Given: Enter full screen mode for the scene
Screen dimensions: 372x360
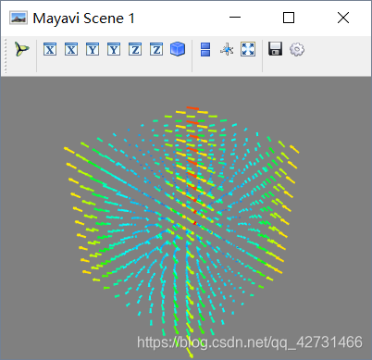Looking at the screenshot, I should pos(248,49).
